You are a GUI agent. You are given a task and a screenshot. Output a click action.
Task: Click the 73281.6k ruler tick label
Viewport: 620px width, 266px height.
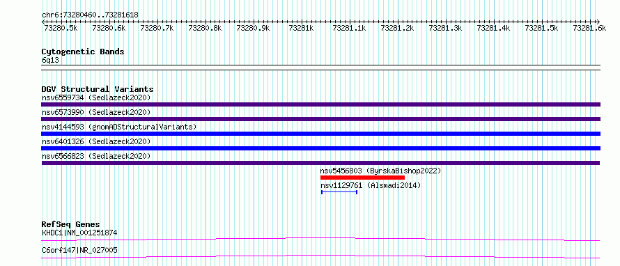(x=589, y=28)
